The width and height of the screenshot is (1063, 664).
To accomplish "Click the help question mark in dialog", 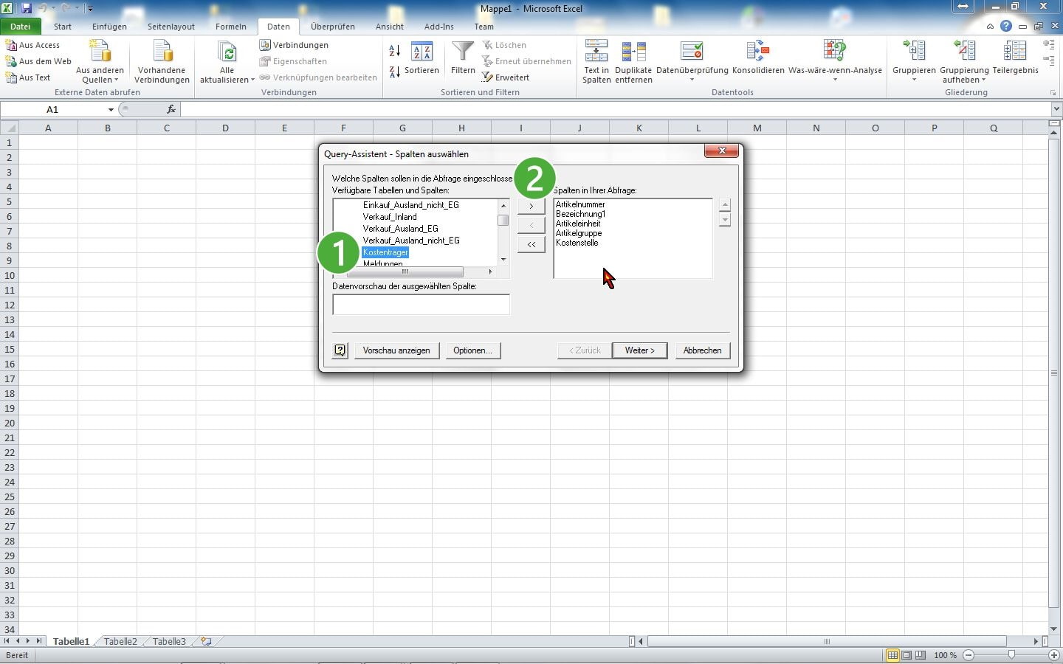I will tap(340, 350).
